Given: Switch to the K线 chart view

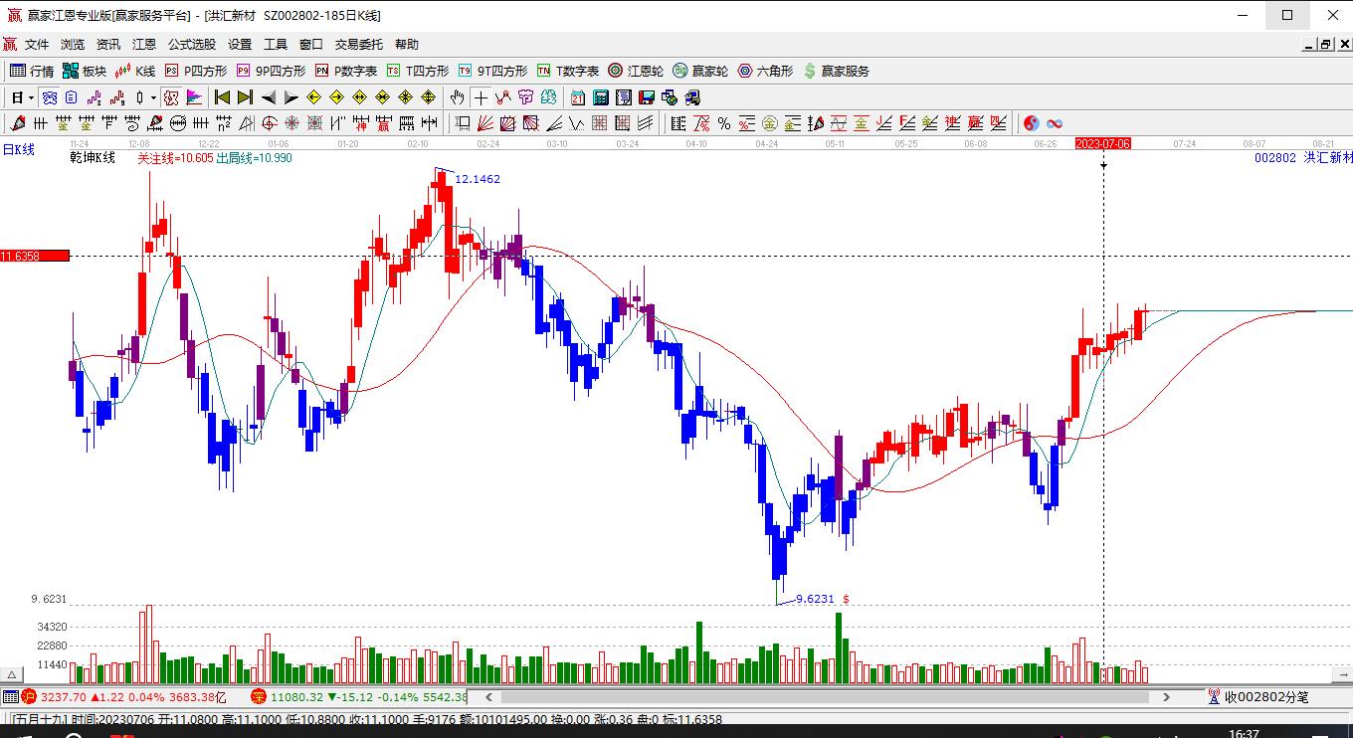Looking at the screenshot, I should [x=134, y=71].
